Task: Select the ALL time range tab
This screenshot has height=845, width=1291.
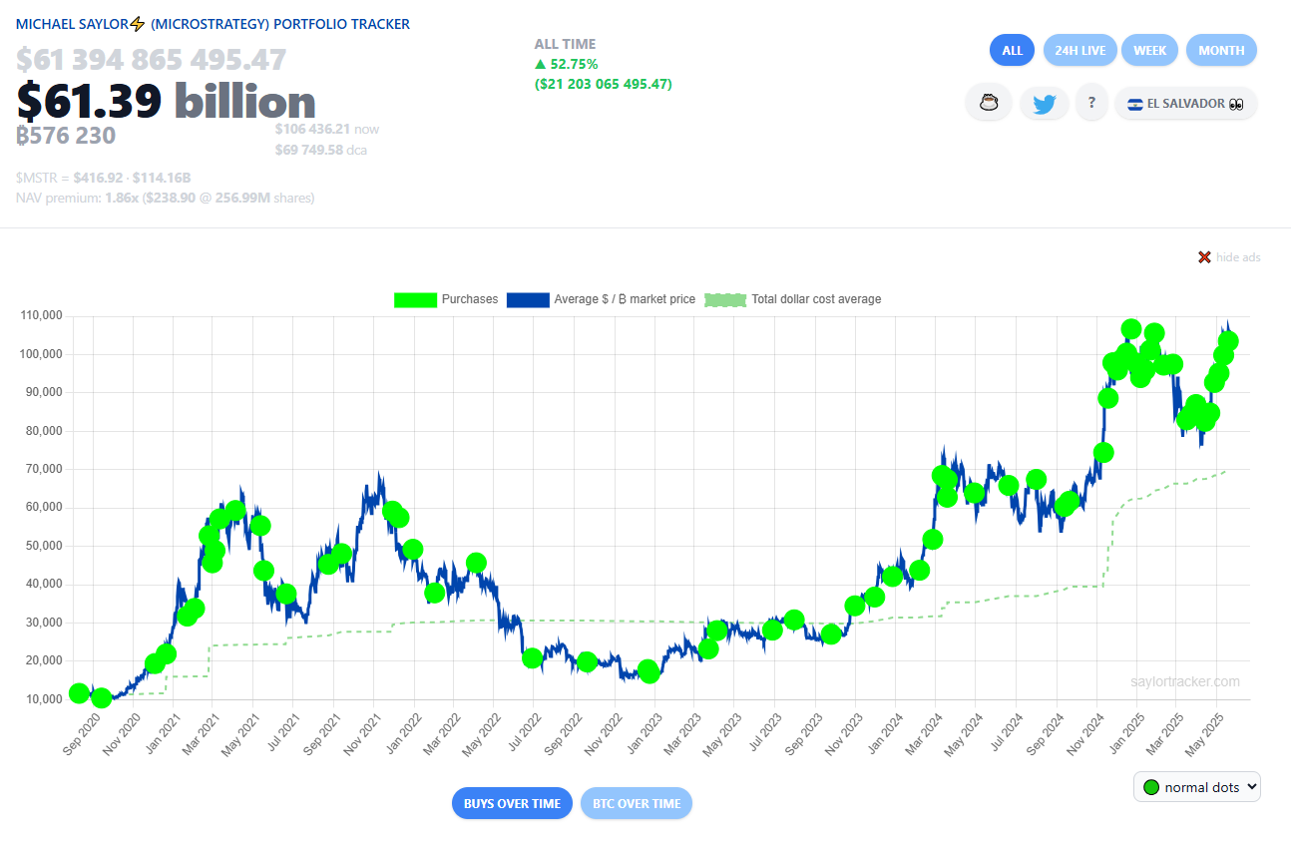Action: [x=1012, y=50]
